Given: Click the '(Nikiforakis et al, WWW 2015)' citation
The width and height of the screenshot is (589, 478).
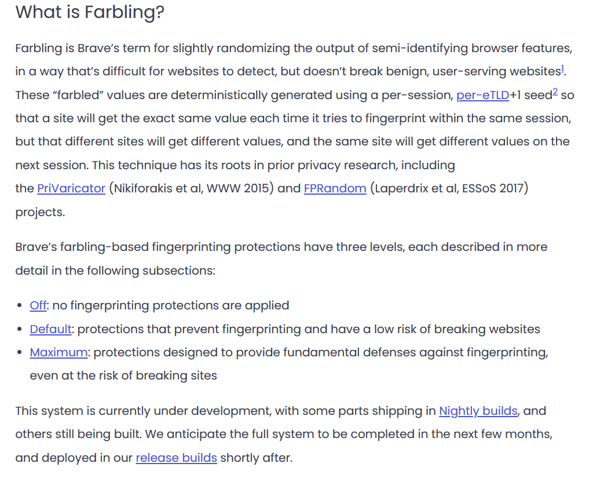Looking at the screenshot, I should pyautogui.click(x=191, y=188).
